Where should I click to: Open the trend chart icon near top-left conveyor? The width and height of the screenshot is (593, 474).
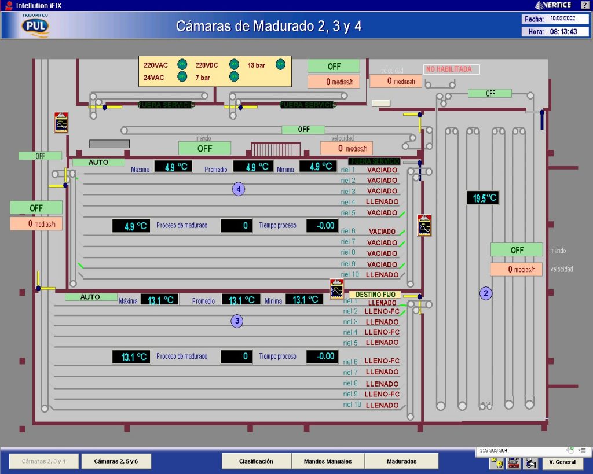(x=61, y=123)
